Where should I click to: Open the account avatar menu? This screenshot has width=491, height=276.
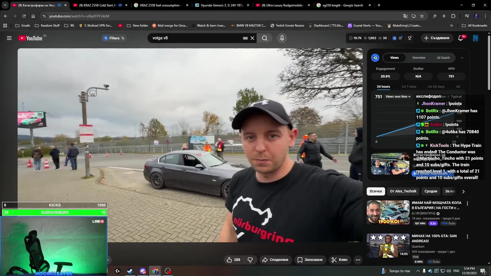click(476, 38)
